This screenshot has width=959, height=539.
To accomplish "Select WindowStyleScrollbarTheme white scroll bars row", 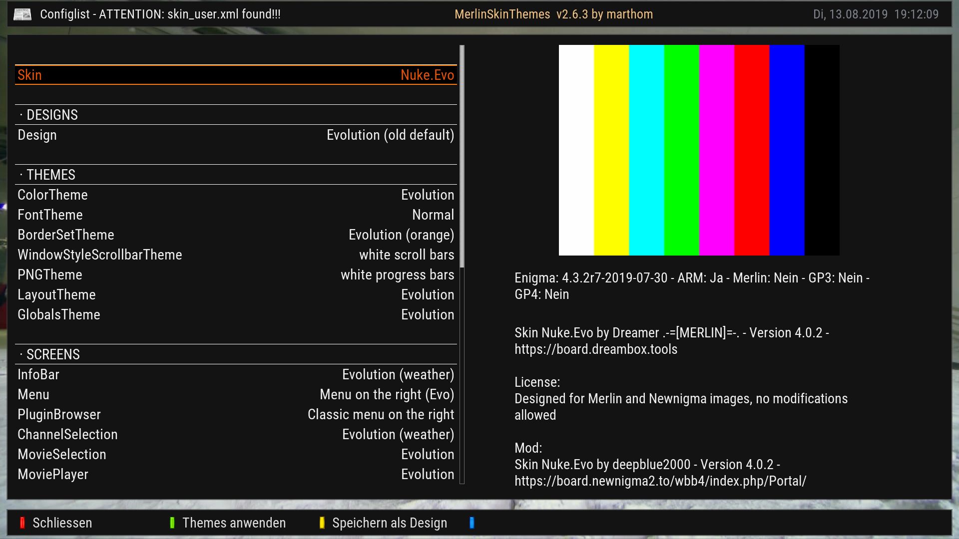I will pyautogui.click(x=236, y=255).
